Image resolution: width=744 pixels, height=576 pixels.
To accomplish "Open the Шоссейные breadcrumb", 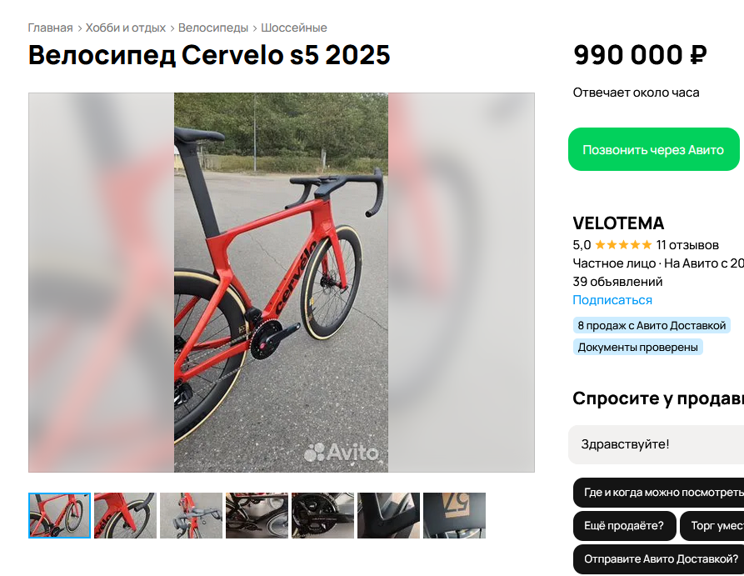I will click(x=294, y=28).
